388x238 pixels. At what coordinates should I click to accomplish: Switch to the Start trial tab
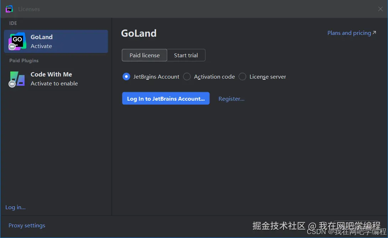coord(186,55)
